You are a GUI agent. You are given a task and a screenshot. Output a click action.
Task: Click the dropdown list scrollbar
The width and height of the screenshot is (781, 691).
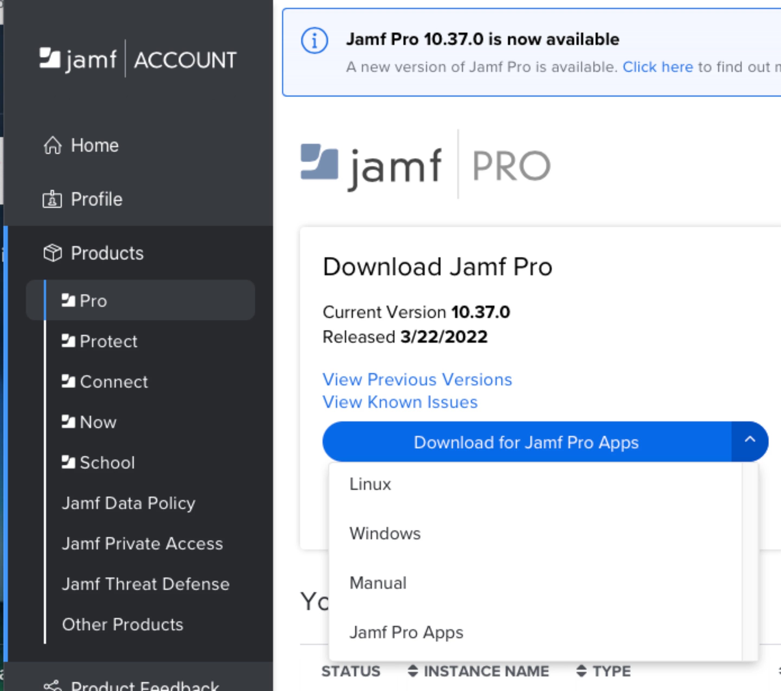point(750,561)
